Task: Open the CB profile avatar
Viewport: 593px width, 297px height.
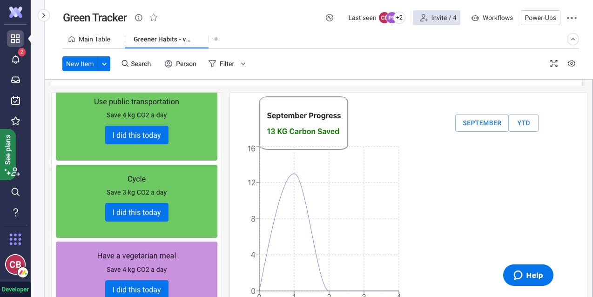Action: 15,264
